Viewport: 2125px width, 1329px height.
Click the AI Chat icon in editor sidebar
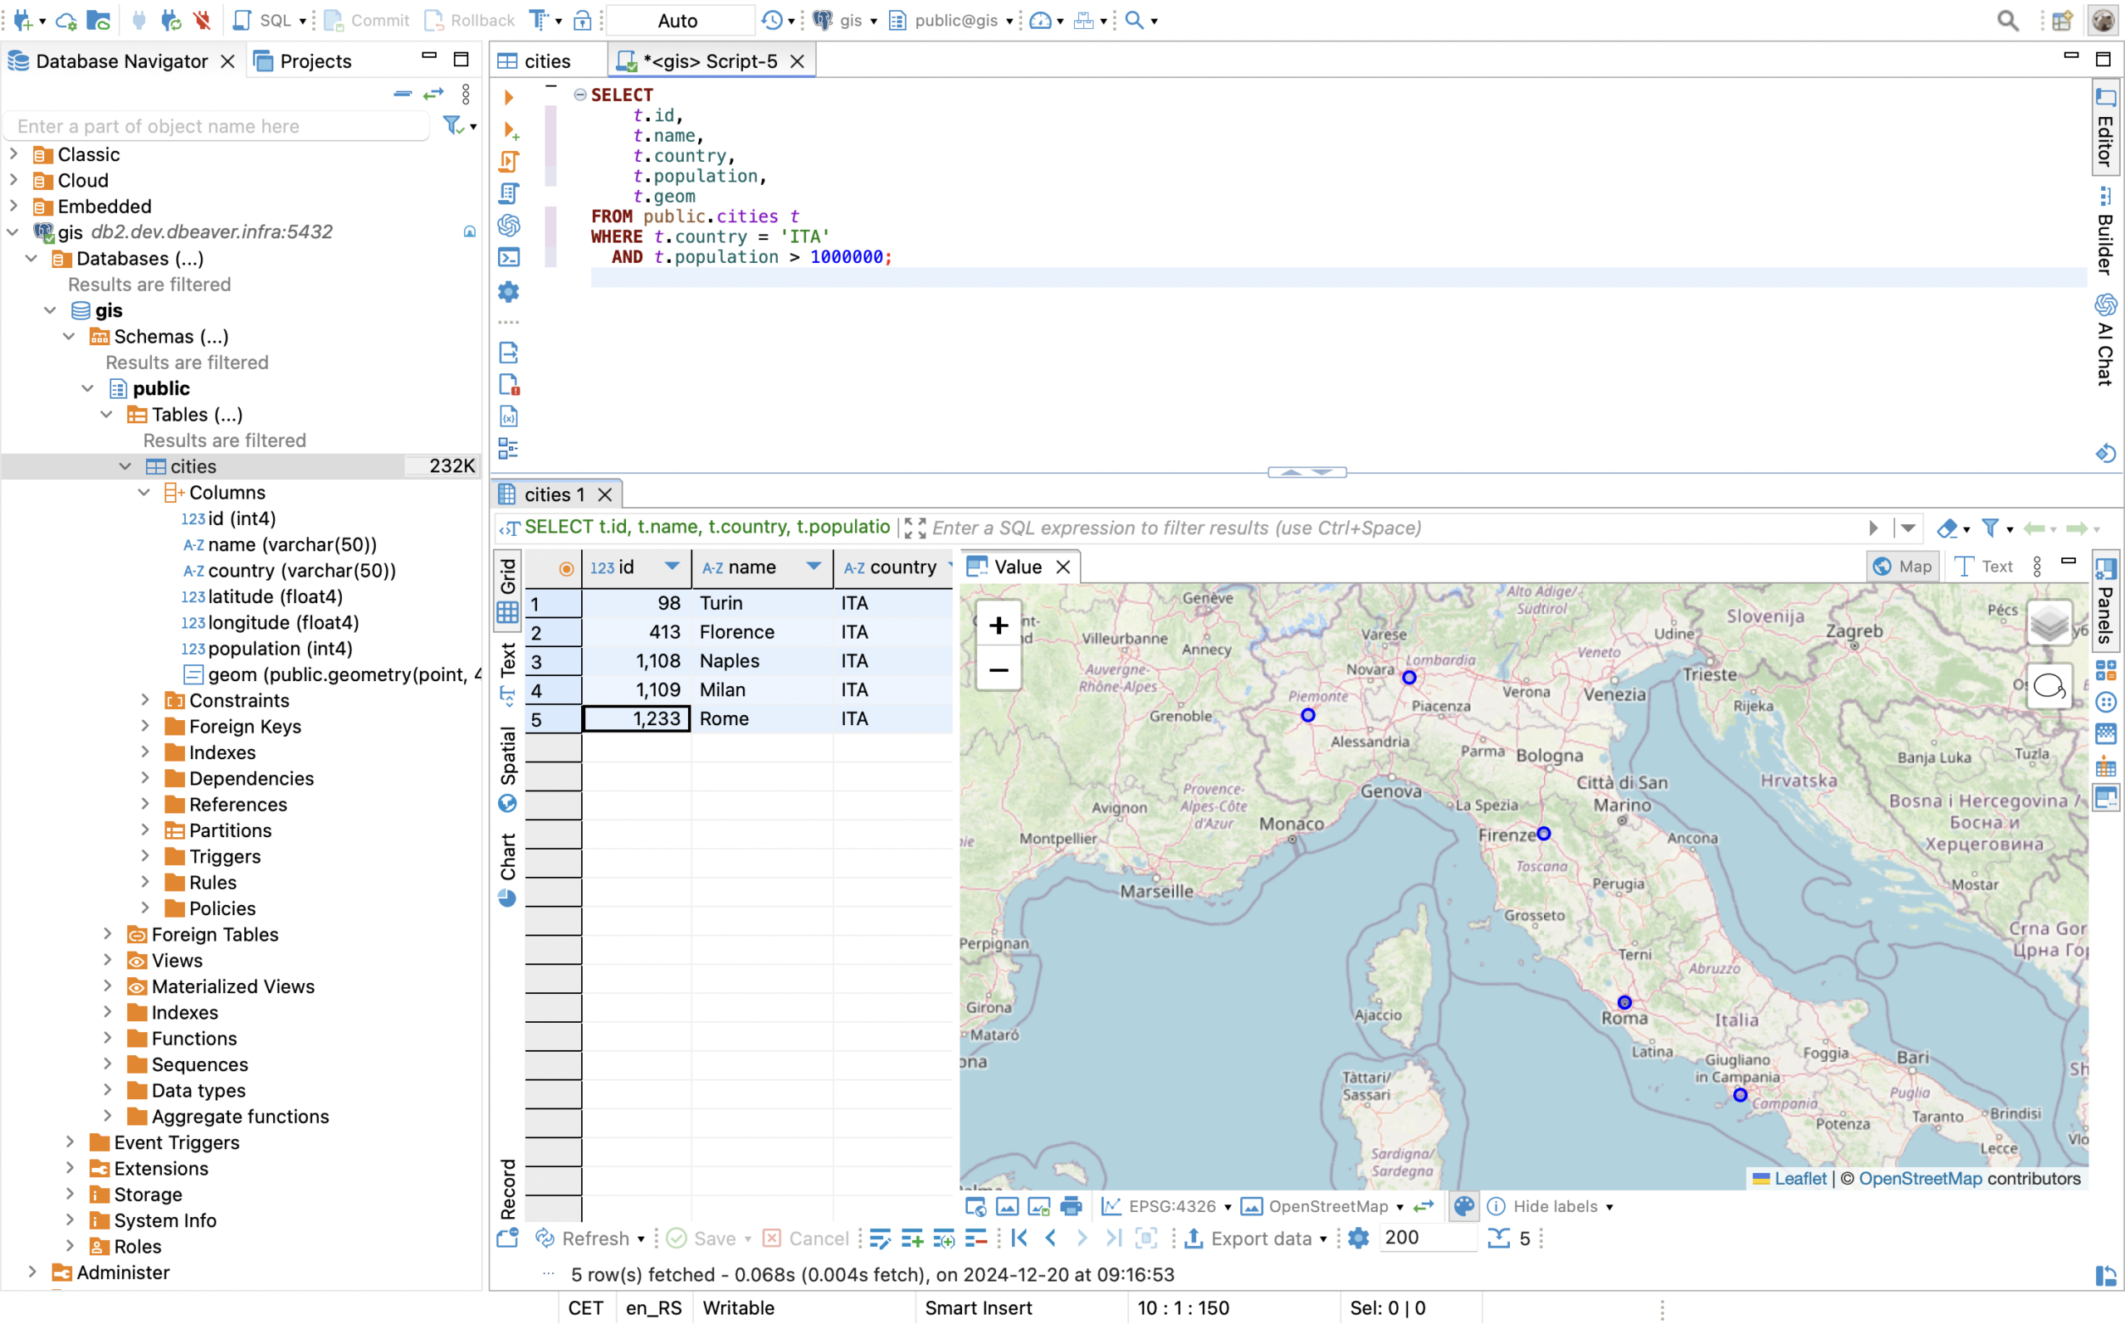(508, 225)
